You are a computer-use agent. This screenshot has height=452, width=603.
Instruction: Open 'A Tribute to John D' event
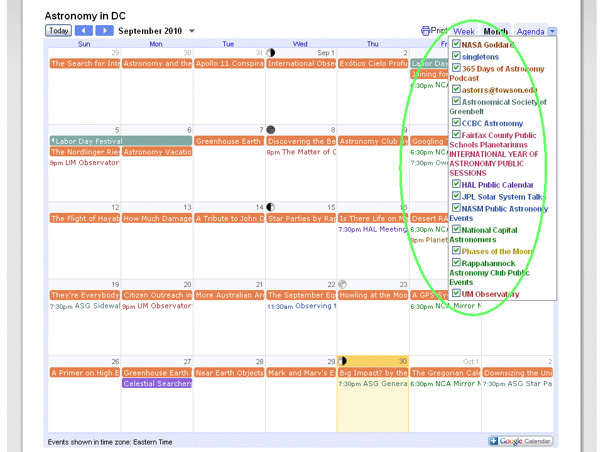[x=229, y=218]
